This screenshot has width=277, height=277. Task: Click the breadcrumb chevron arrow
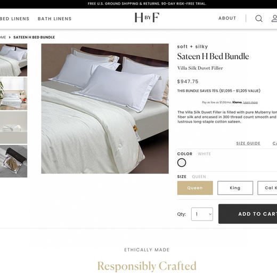(10, 37)
